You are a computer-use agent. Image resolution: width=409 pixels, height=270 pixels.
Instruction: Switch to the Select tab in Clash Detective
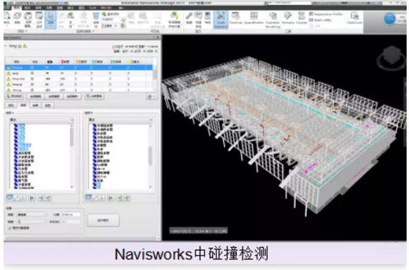(23, 105)
